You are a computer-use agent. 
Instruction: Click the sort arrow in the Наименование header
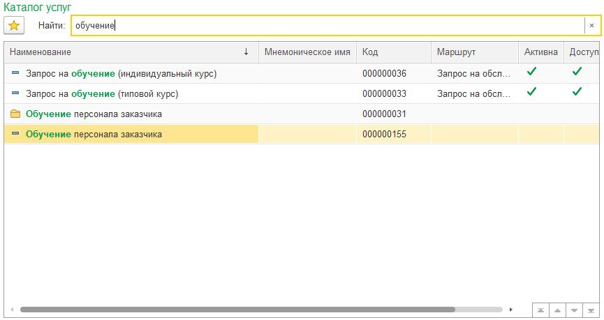(246, 52)
